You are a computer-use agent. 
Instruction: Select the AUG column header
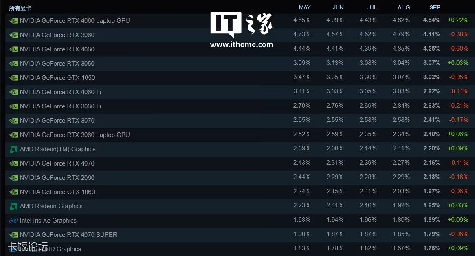coord(404,8)
